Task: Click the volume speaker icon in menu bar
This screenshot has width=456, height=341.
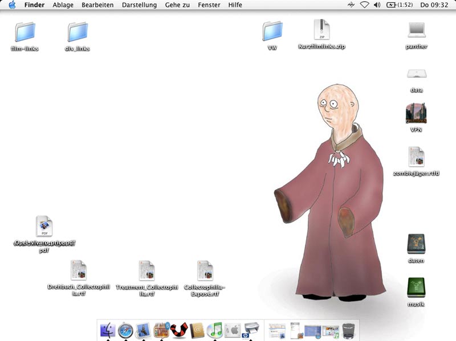Action: coord(377,5)
